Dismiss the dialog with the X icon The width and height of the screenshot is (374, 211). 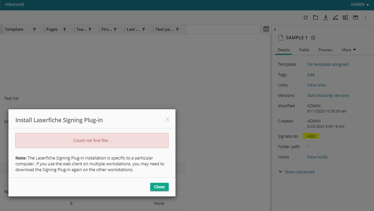[x=167, y=119]
